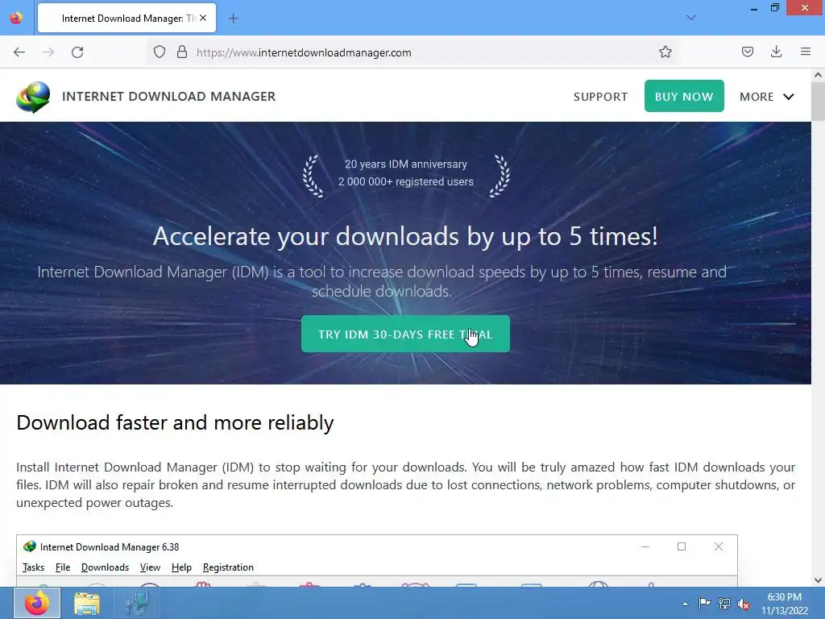
Task: Click the INTERNET DOWNLOAD MANAGER site title
Action: pos(169,97)
